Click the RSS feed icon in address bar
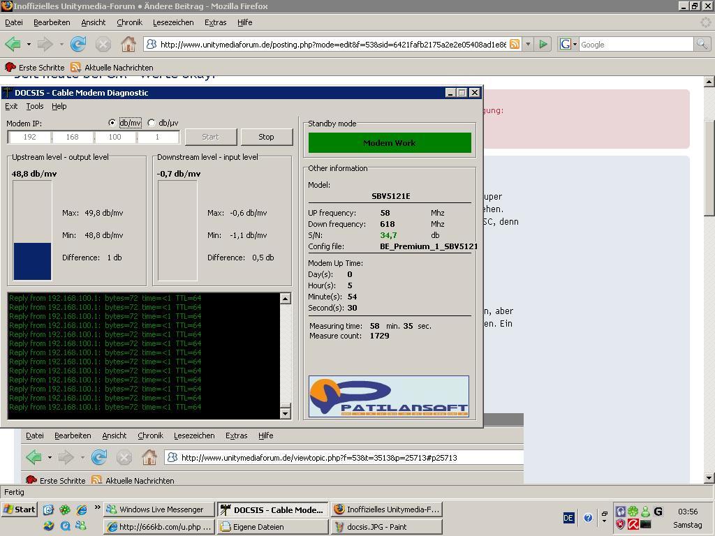 [515, 44]
